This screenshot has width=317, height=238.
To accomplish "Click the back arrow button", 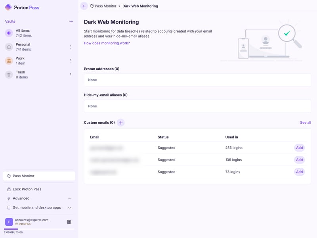I will pyautogui.click(x=84, y=6).
